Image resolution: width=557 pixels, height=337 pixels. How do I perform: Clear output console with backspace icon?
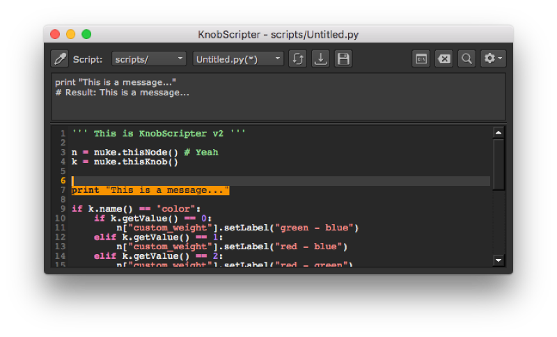click(x=444, y=59)
